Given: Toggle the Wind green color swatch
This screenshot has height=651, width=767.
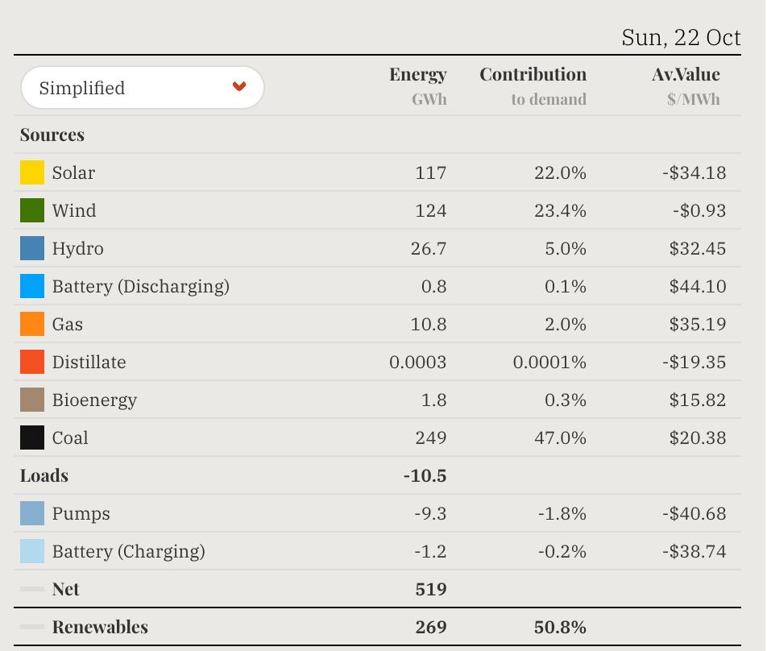Looking at the screenshot, I should point(32,210).
